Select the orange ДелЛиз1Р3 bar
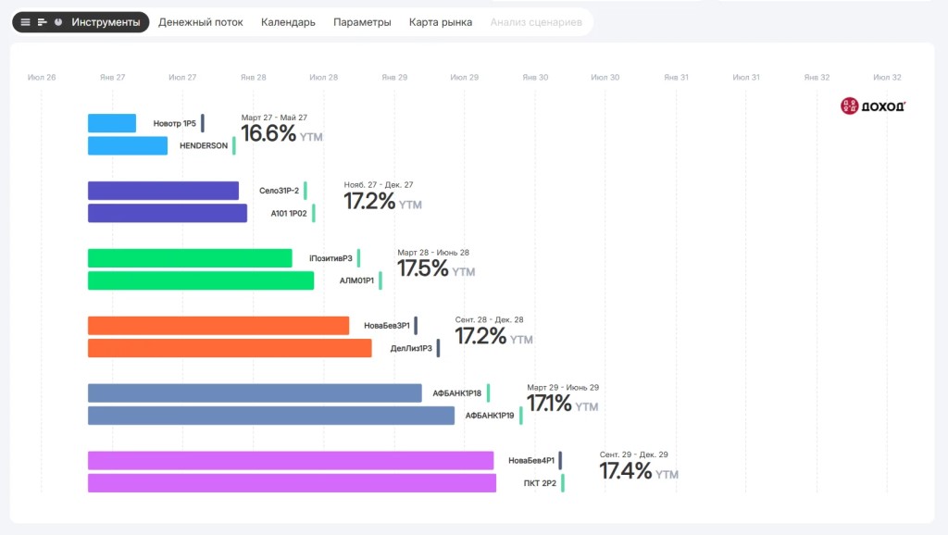The height and width of the screenshot is (535, 948). tap(230, 348)
